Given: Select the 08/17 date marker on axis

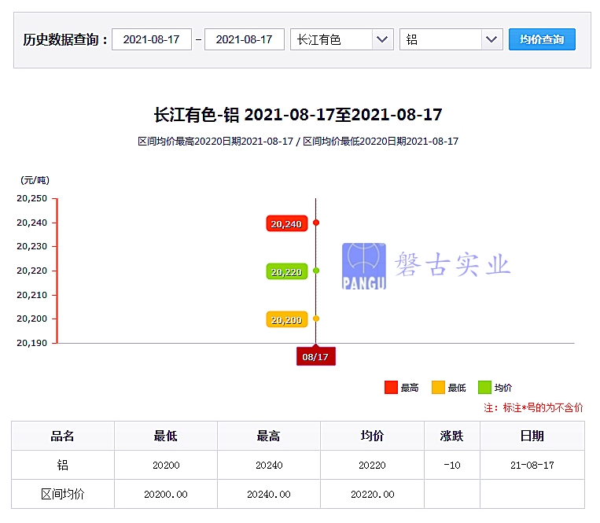Looking at the screenshot, I should [x=315, y=356].
